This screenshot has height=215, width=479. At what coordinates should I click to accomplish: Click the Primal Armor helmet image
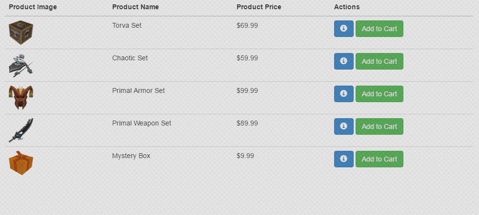point(20,97)
